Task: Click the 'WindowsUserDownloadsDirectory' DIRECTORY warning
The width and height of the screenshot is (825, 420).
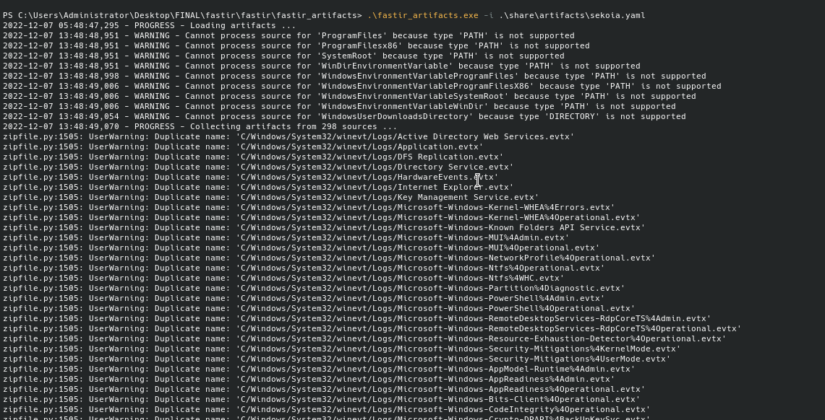Action: pos(344,116)
